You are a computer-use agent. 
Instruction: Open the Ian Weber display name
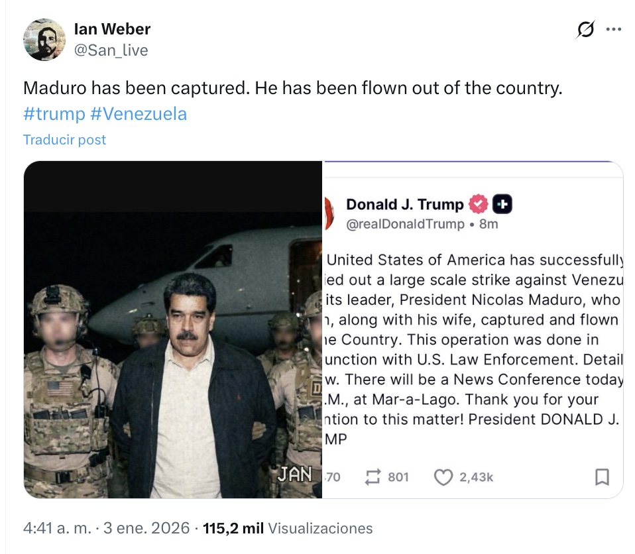pos(112,29)
